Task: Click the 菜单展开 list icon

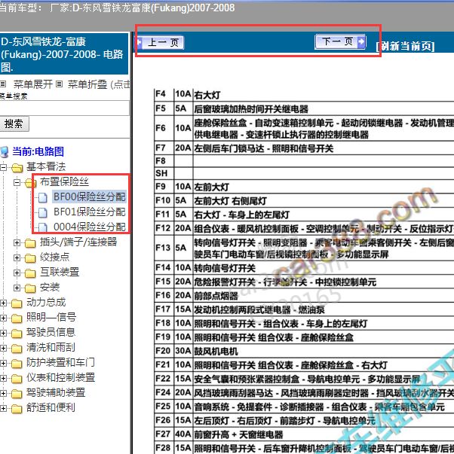Action: pos(3,84)
